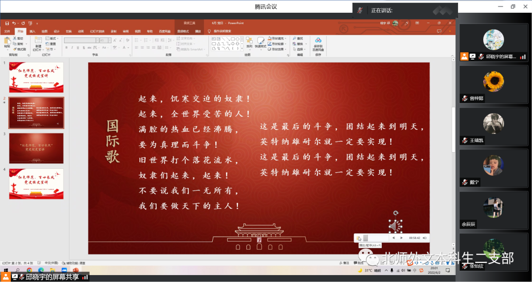Click the Arrange (排列) icon

tap(249, 41)
